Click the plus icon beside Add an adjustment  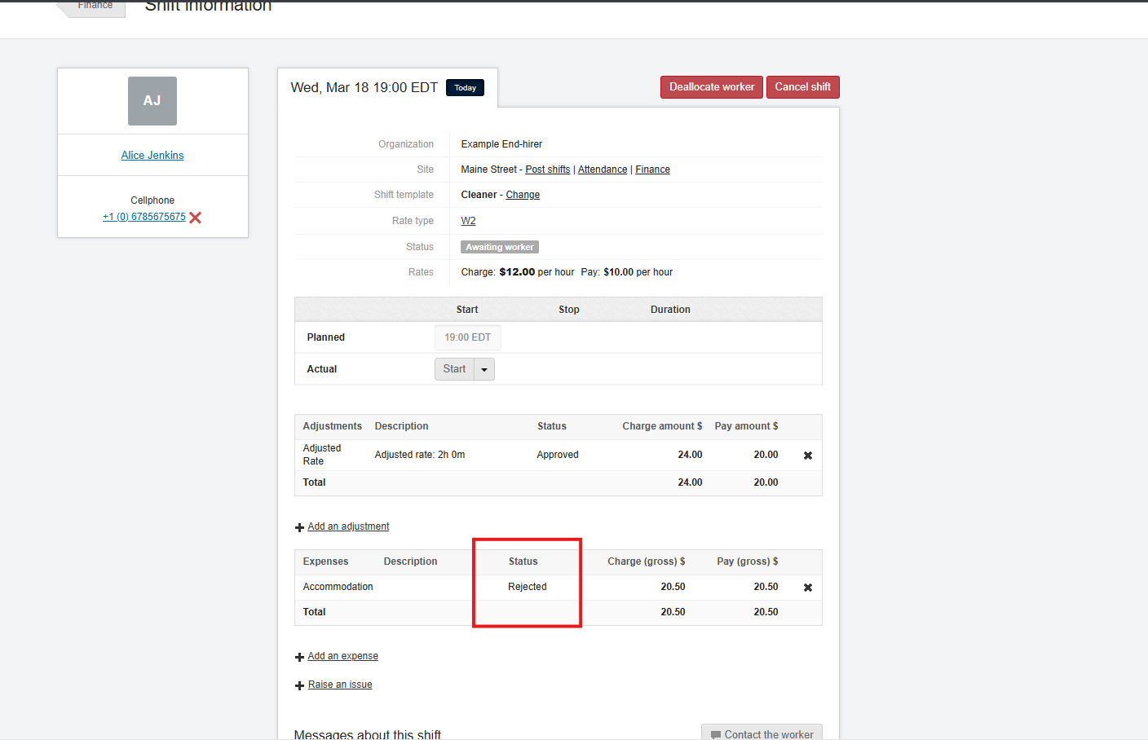299,526
